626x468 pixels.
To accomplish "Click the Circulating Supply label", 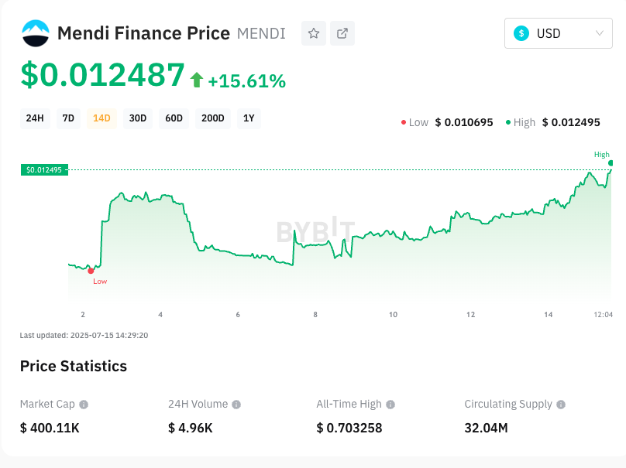I will tap(508, 405).
